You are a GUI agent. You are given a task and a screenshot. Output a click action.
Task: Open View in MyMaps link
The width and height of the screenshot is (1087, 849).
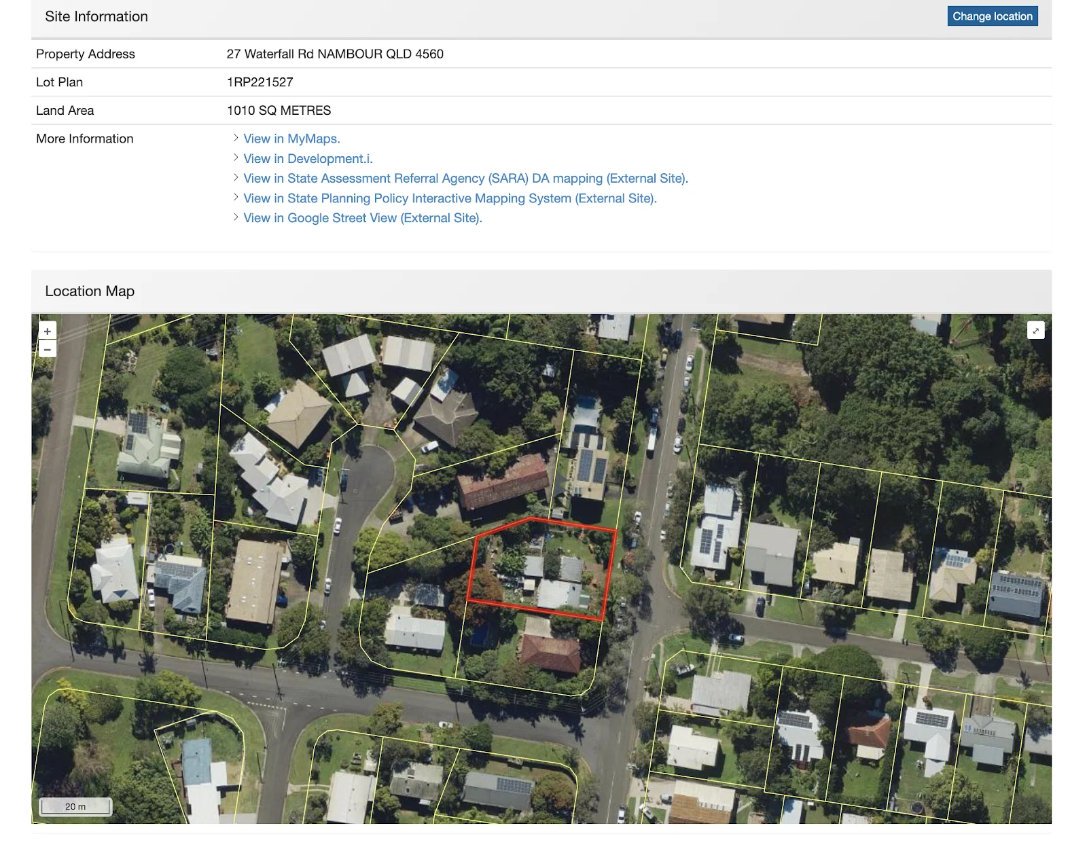pyautogui.click(x=291, y=139)
